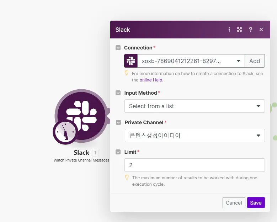Image resolution: width=277 pixels, height=222 pixels.
Task: Click the 'Connection' field label
Action: [138, 48]
